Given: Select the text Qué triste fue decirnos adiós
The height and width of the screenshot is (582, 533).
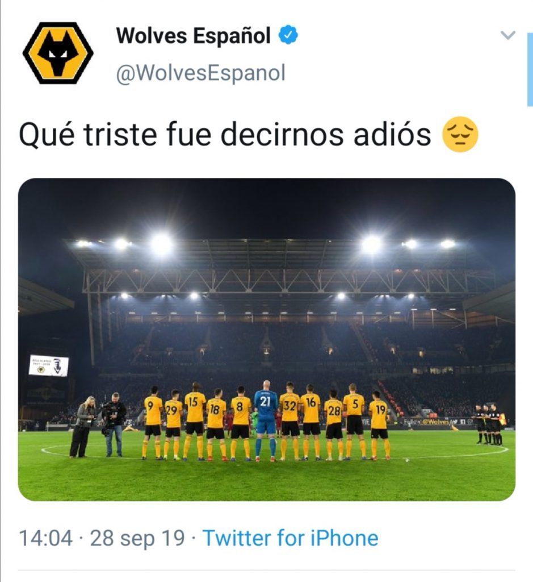Looking at the screenshot, I should tap(225, 135).
